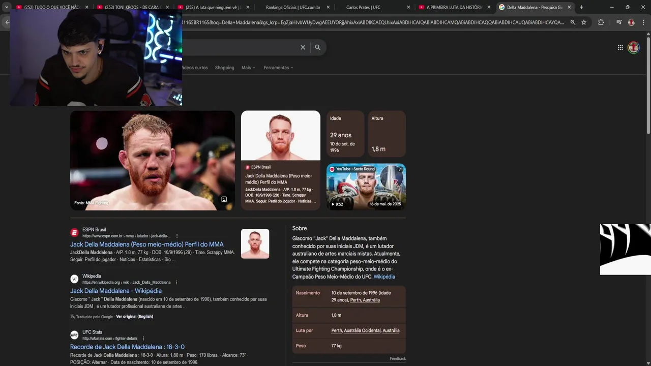Click the Nascimento label in Sobre panel
The height and width of the screenshot is (366, 651).
point(308,293)
